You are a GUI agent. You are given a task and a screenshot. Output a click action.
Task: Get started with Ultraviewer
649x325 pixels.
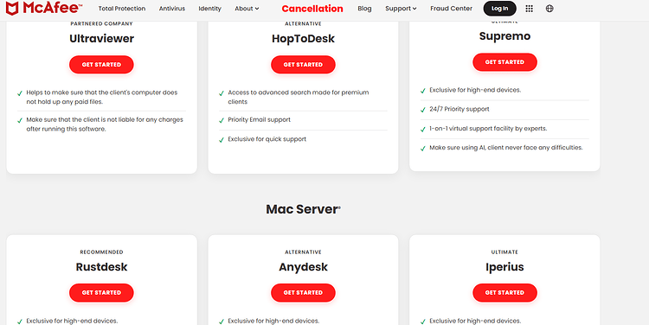click(101, 65)
